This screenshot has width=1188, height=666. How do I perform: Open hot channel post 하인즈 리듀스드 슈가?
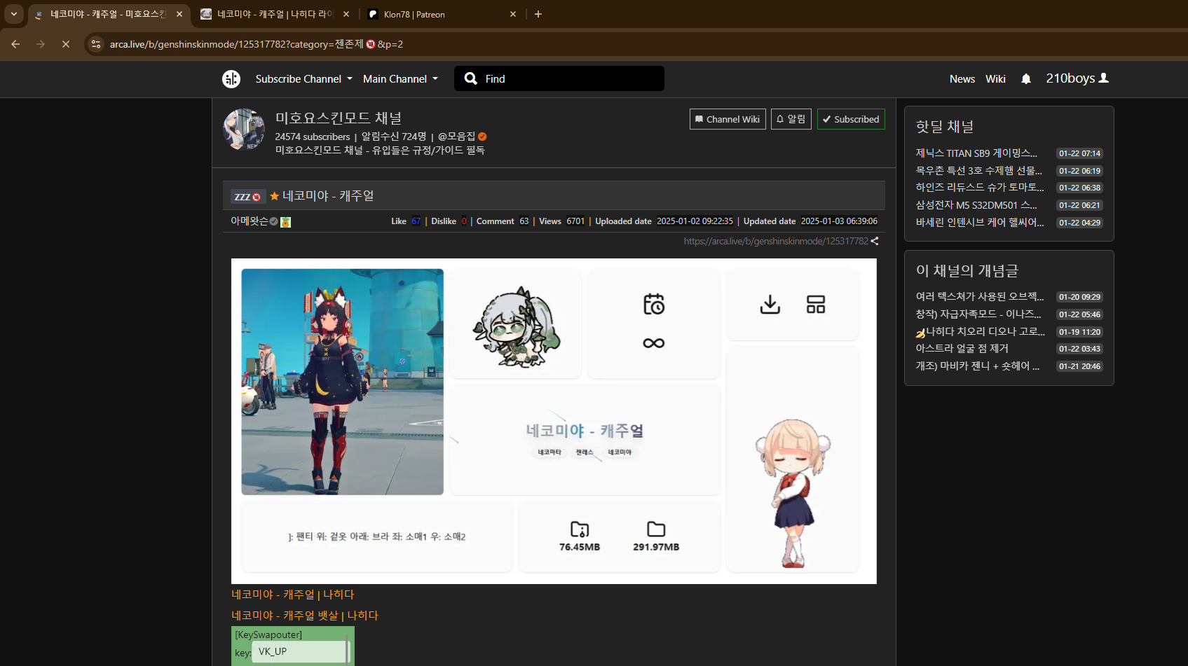[x=980, y=188]
